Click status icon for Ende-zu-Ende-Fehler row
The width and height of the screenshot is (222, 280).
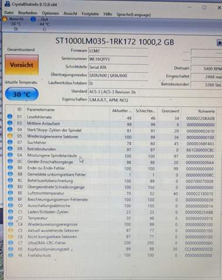[x=10, y=167]
